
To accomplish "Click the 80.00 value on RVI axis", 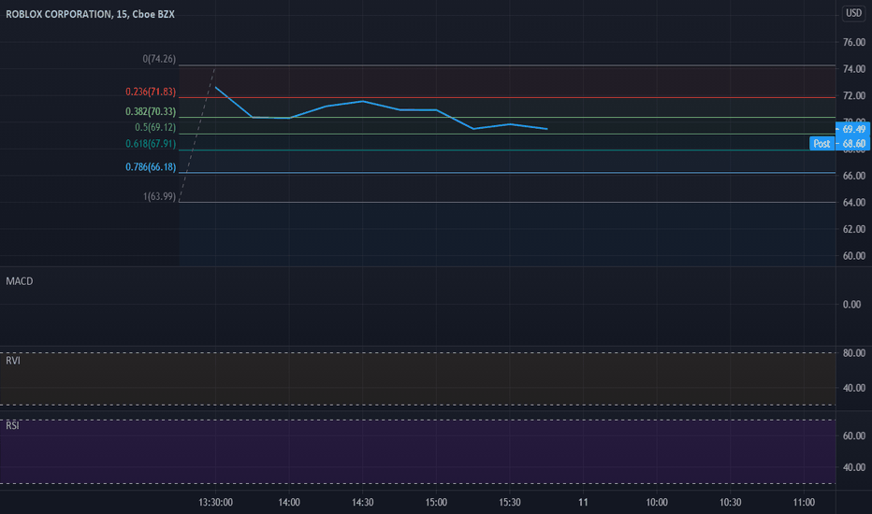I will pos(853,353).
